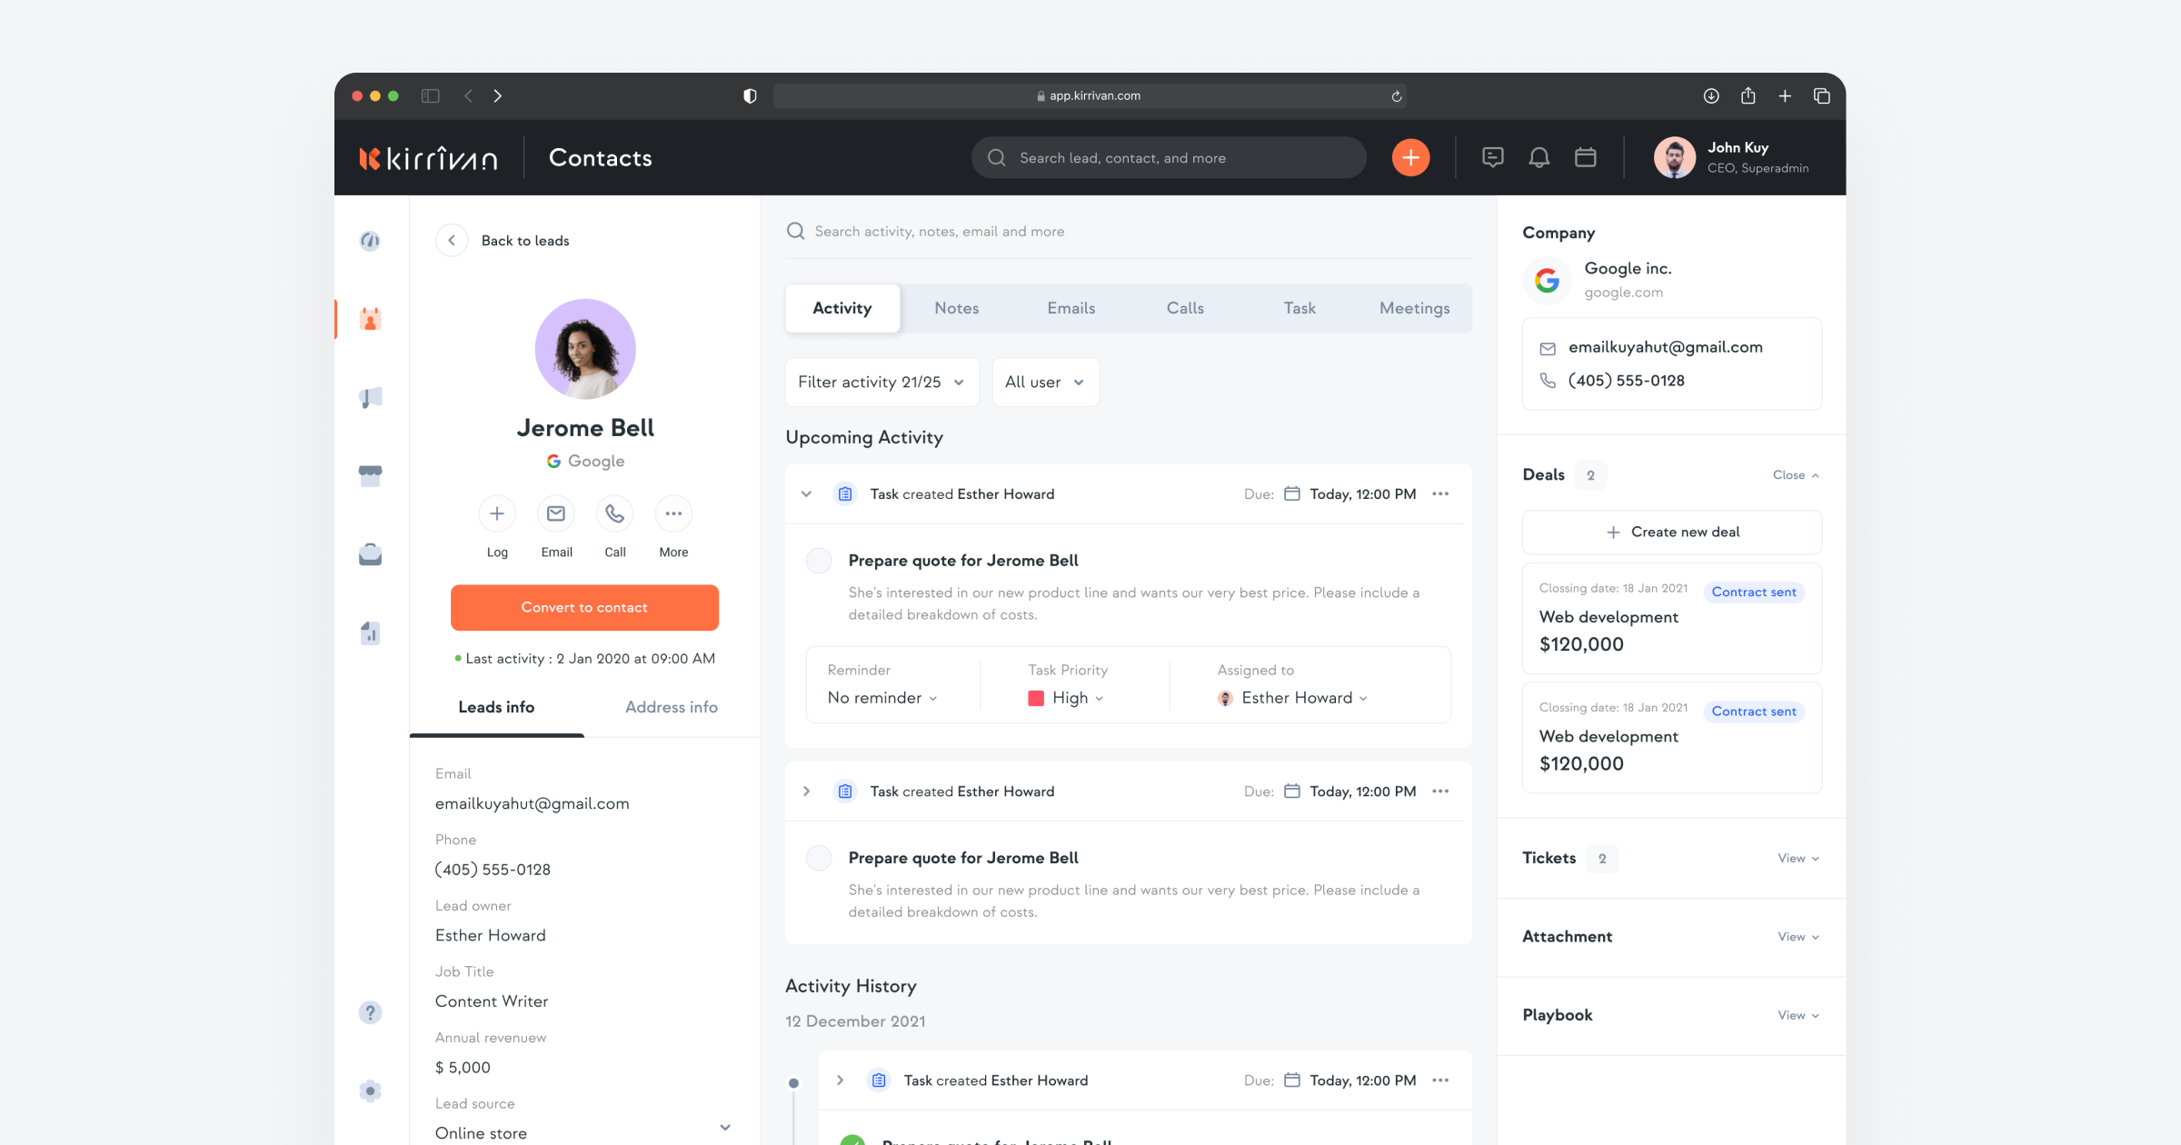Open the Filter activity 21/25 dropdown
Screen dimensions: 2181x1145
pyautogui.click(x=881, y=382)
